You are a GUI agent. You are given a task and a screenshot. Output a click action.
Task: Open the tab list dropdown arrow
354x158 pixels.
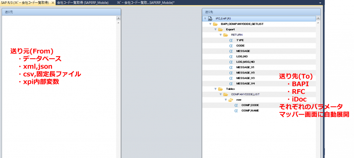pos(320,3)
